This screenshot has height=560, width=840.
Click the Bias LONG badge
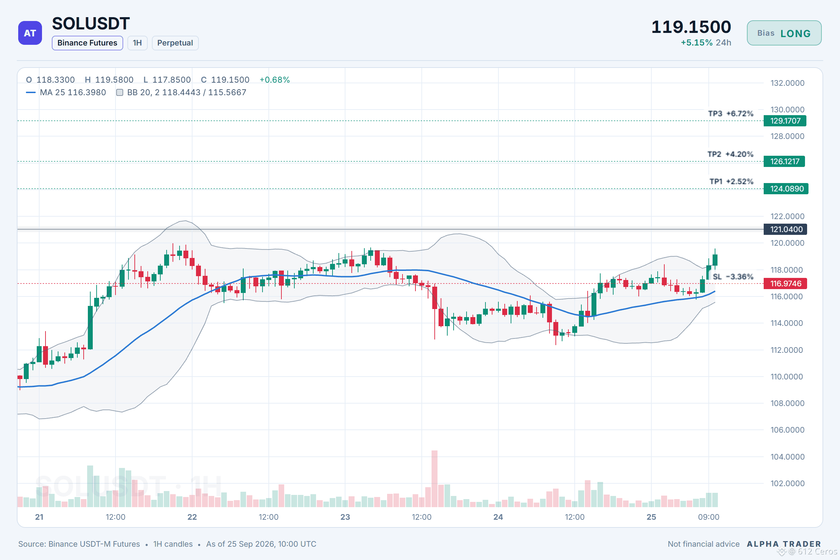pyautogui.click(x=784, y=33)
